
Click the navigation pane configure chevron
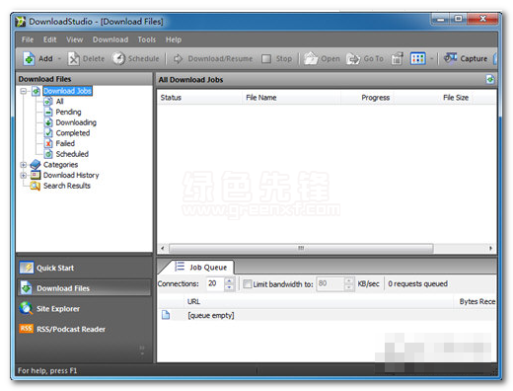tap(142, 351)
